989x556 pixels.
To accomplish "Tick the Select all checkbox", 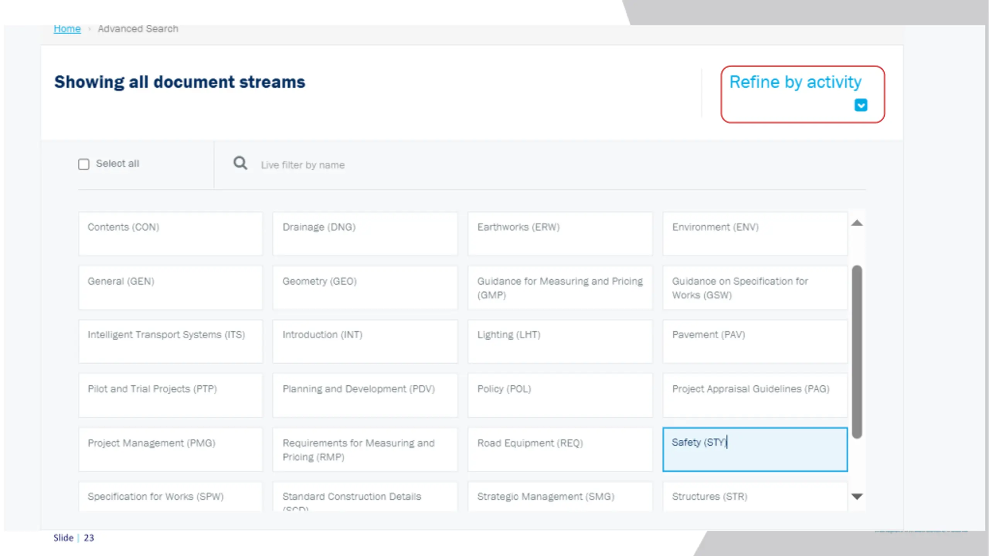I will tap(84, 164).
